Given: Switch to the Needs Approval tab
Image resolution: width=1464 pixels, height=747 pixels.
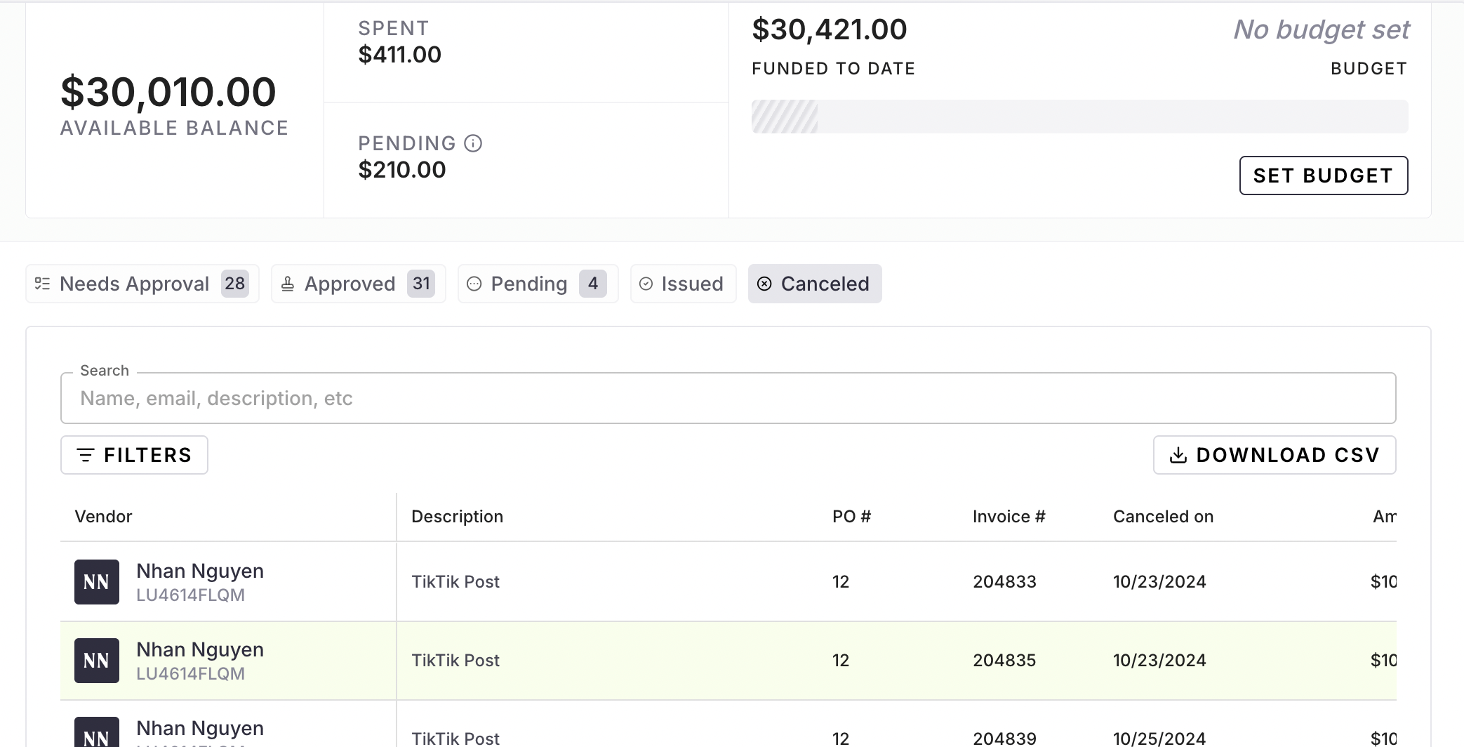Looking at the screenshot, I should [x=142, y=284].
